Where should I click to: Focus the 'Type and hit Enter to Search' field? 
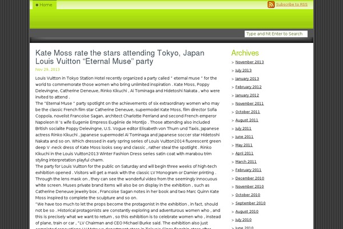(276, 34)
